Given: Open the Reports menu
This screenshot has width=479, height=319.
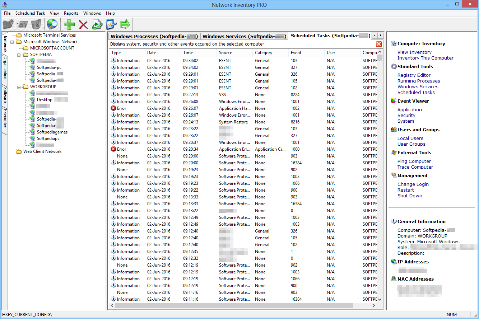Looking at the screenshot, I should [x=71, y=13].
